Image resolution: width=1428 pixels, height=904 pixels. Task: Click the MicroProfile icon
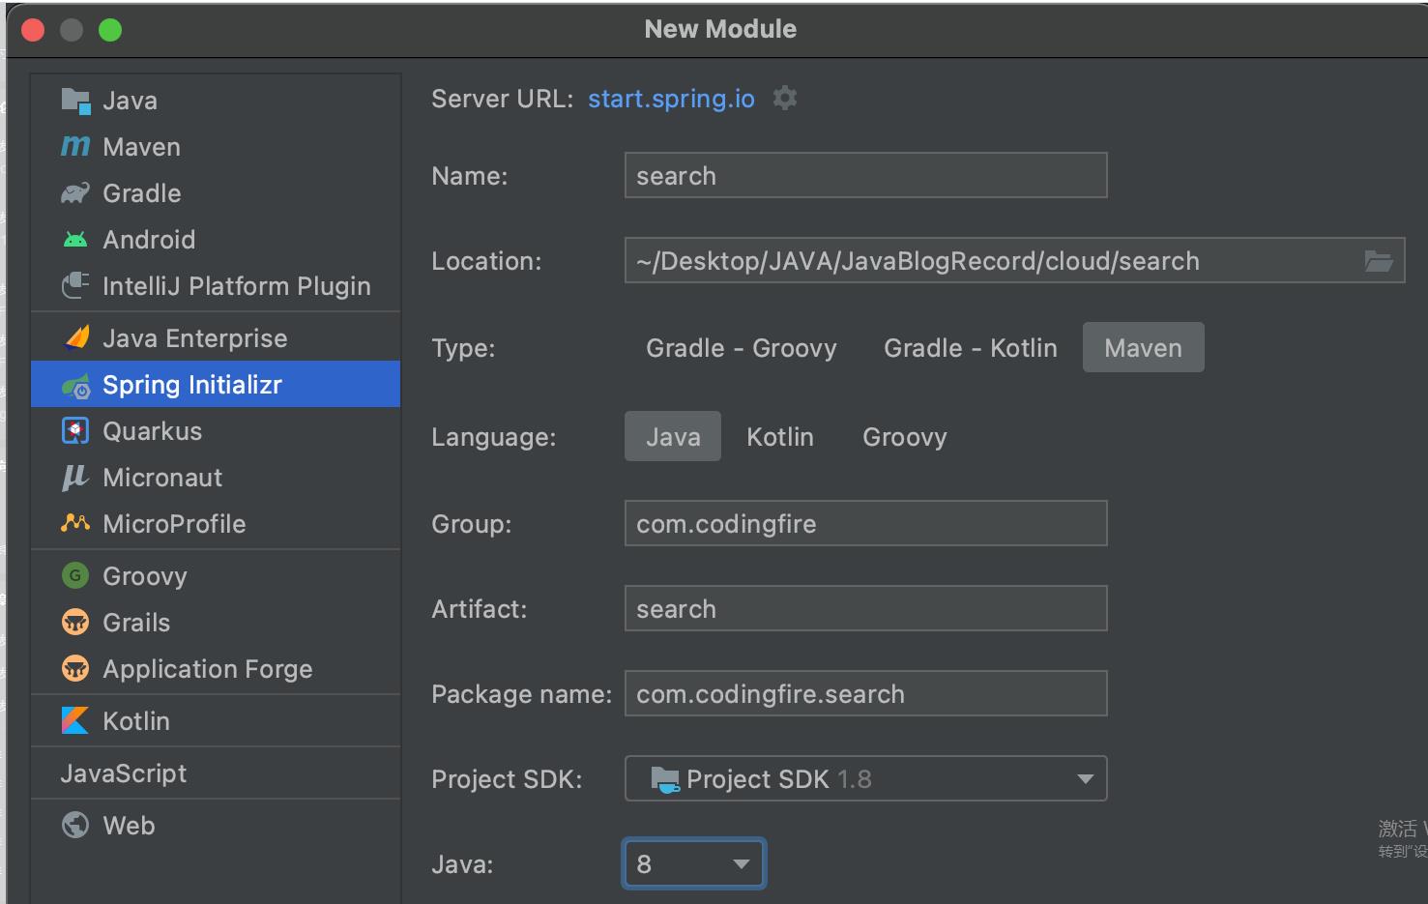[x=75, y=523]
